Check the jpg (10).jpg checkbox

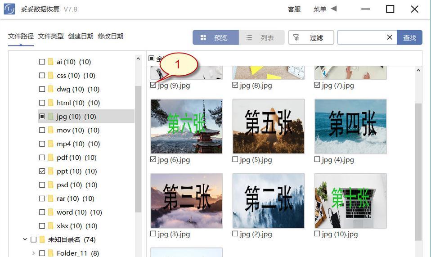click(x=317, y=234)
